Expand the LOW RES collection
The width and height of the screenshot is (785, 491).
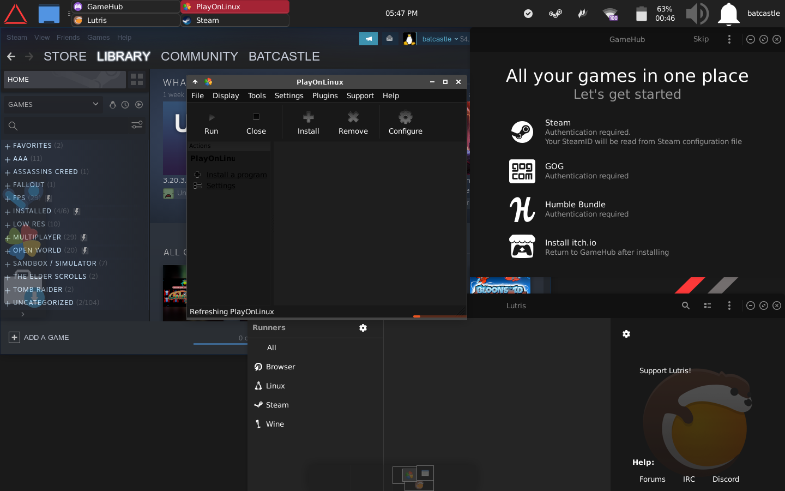(8, 225)
